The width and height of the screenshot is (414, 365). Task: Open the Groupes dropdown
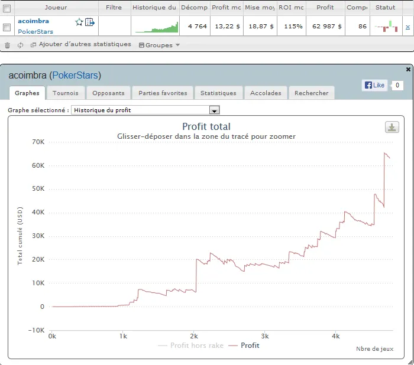click(159, 45)
